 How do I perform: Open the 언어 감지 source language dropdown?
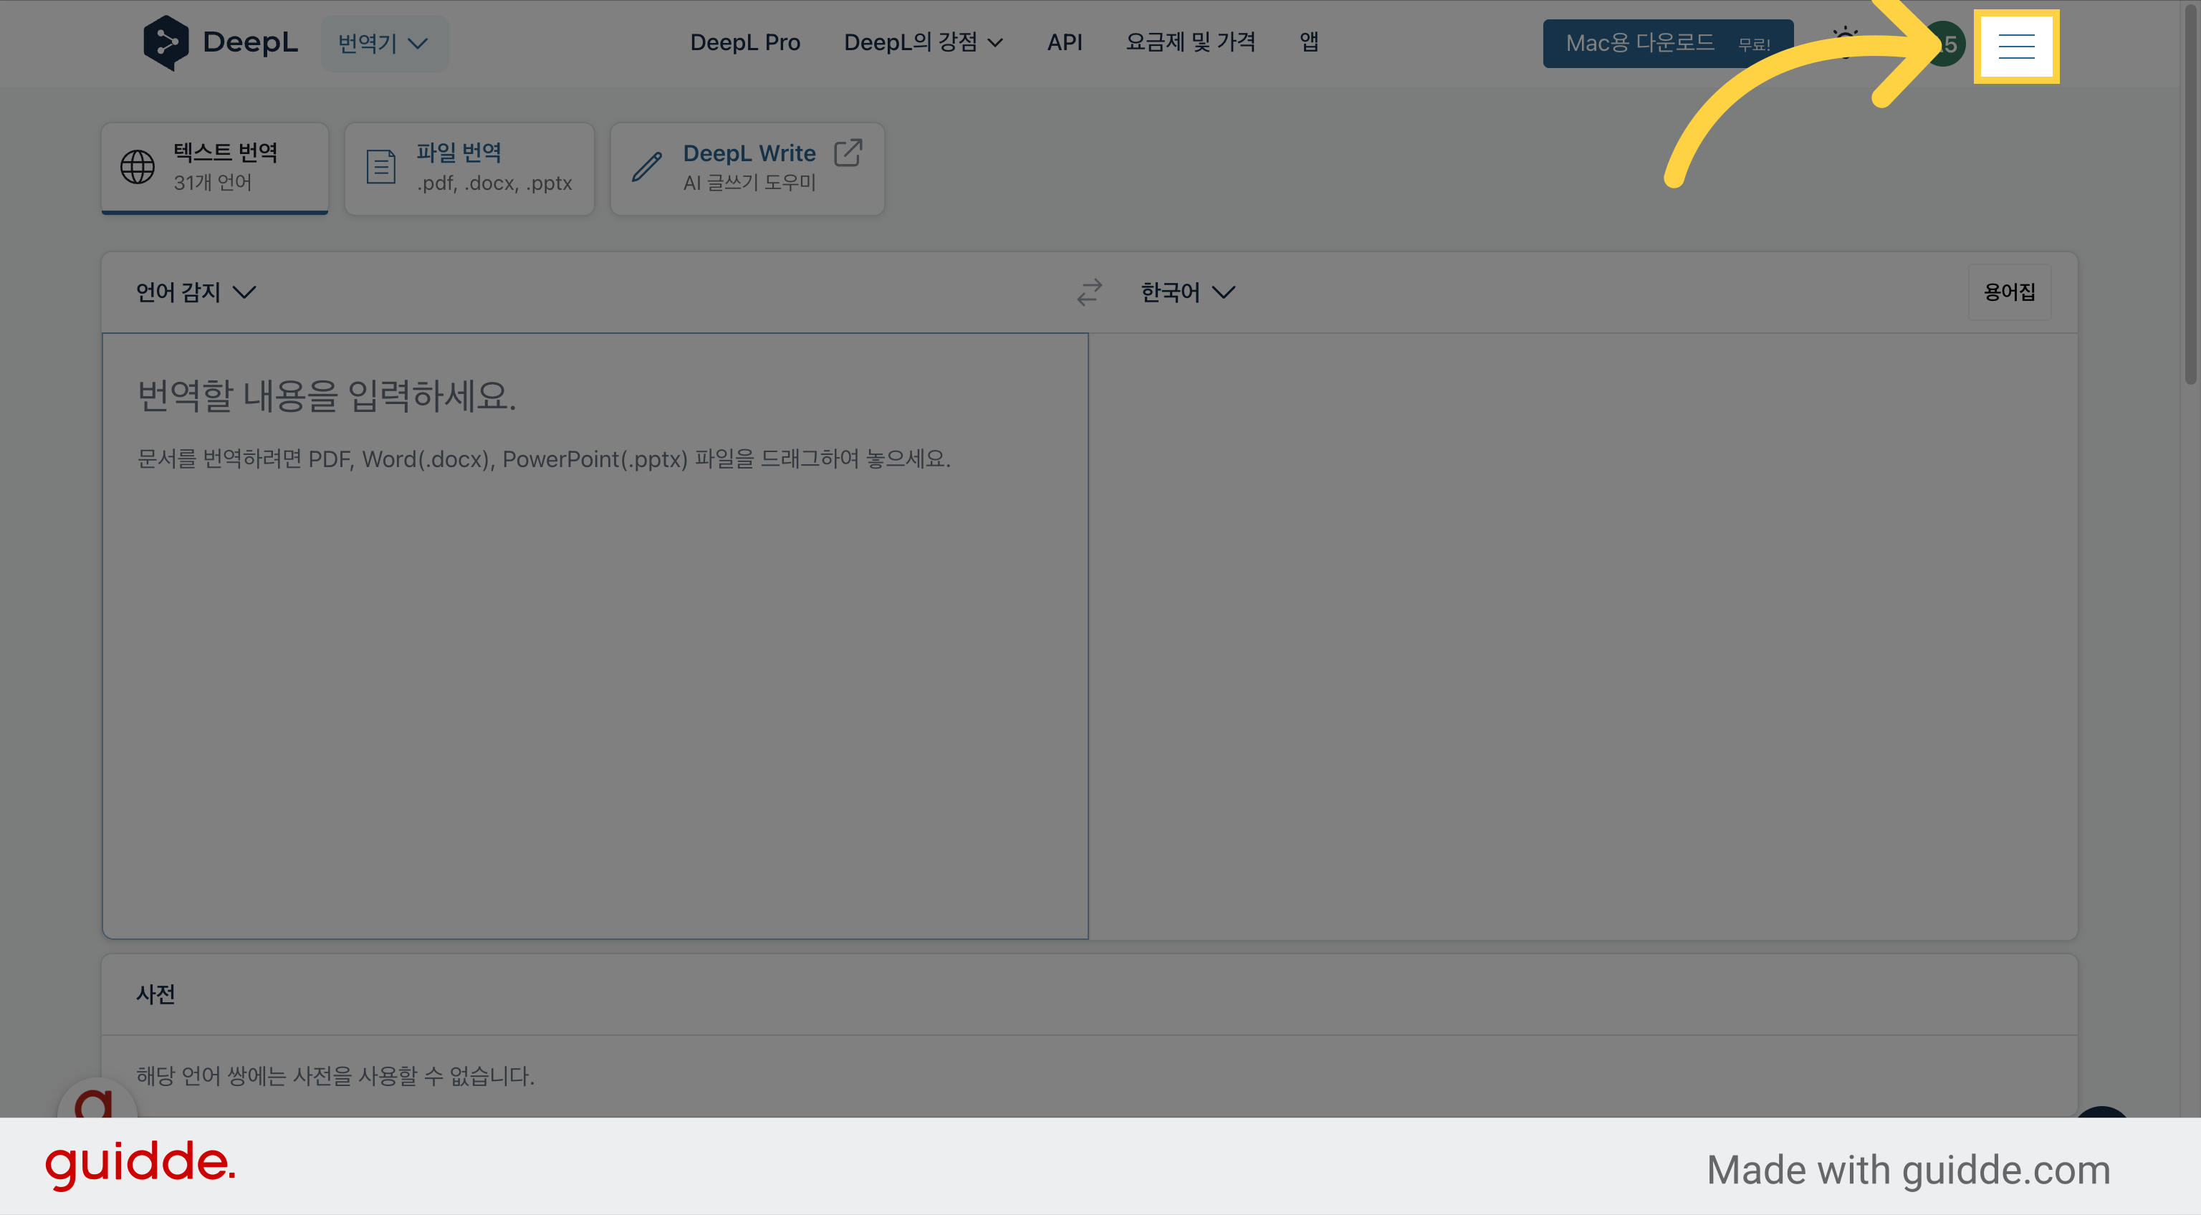pyautogui.click(x=196, y=292)
